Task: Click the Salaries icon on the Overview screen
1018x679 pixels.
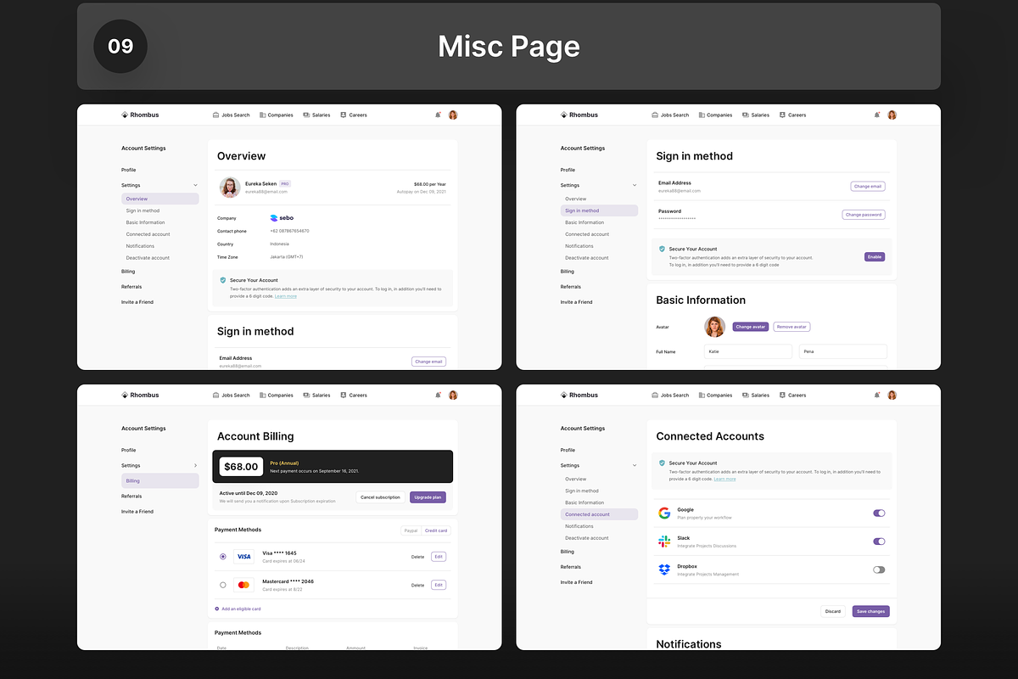Action: (x=306, y=115)
